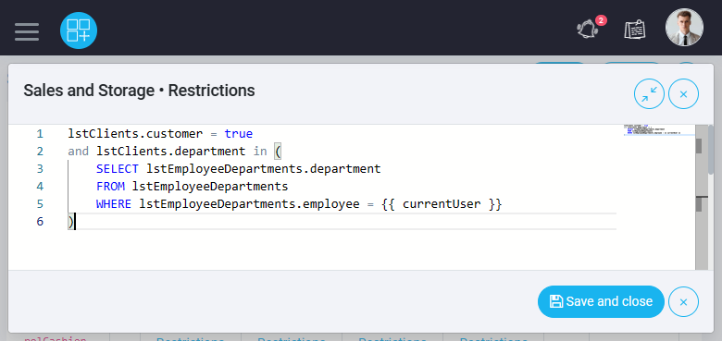Image resolution: width=722 pixels, height=341 pixels.
Task: Click the opening parenthesis on line 2
Action: 277,152
